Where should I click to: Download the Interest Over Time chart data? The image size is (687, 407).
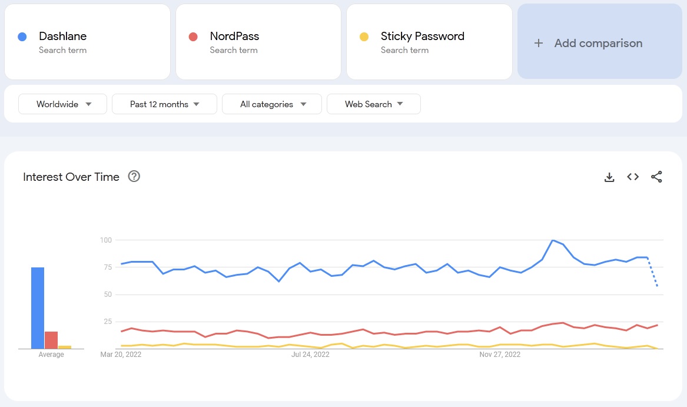(609, 177)
